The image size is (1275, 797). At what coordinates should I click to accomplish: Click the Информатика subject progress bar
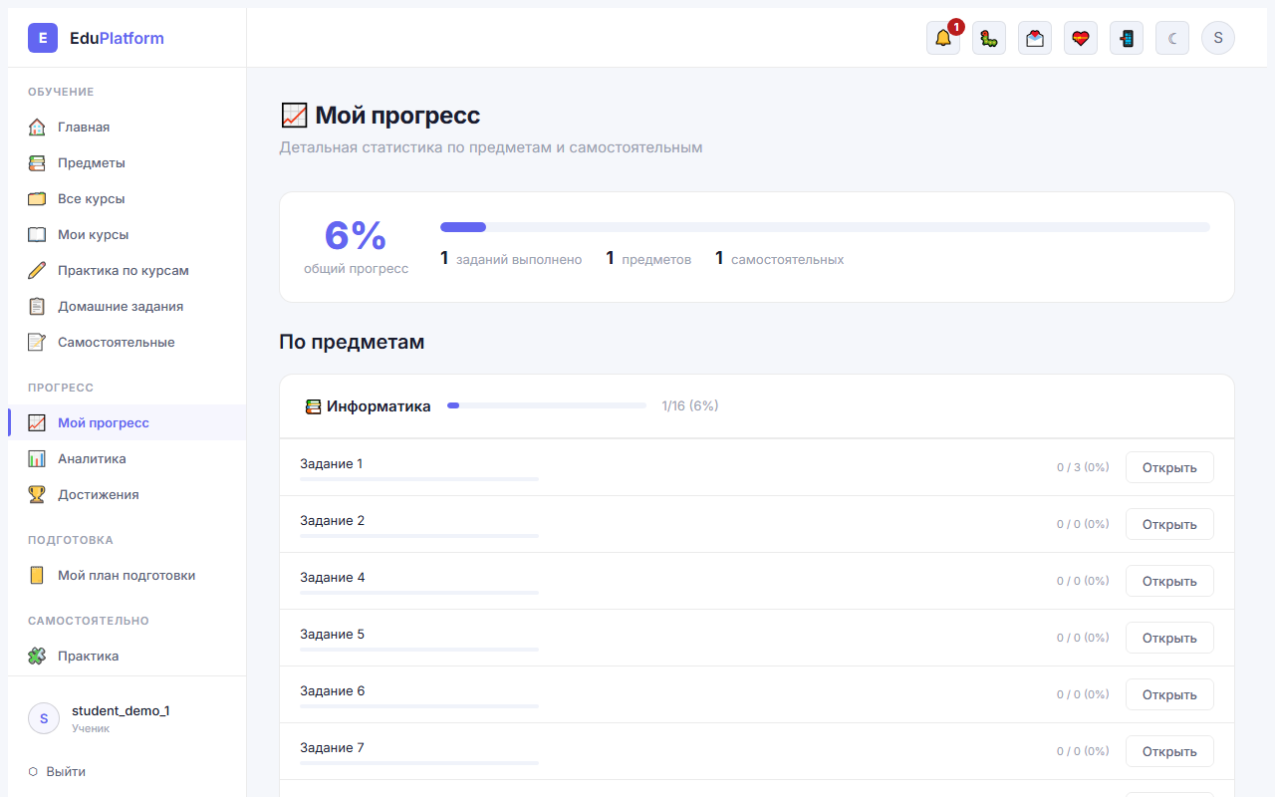coord(547,405)
